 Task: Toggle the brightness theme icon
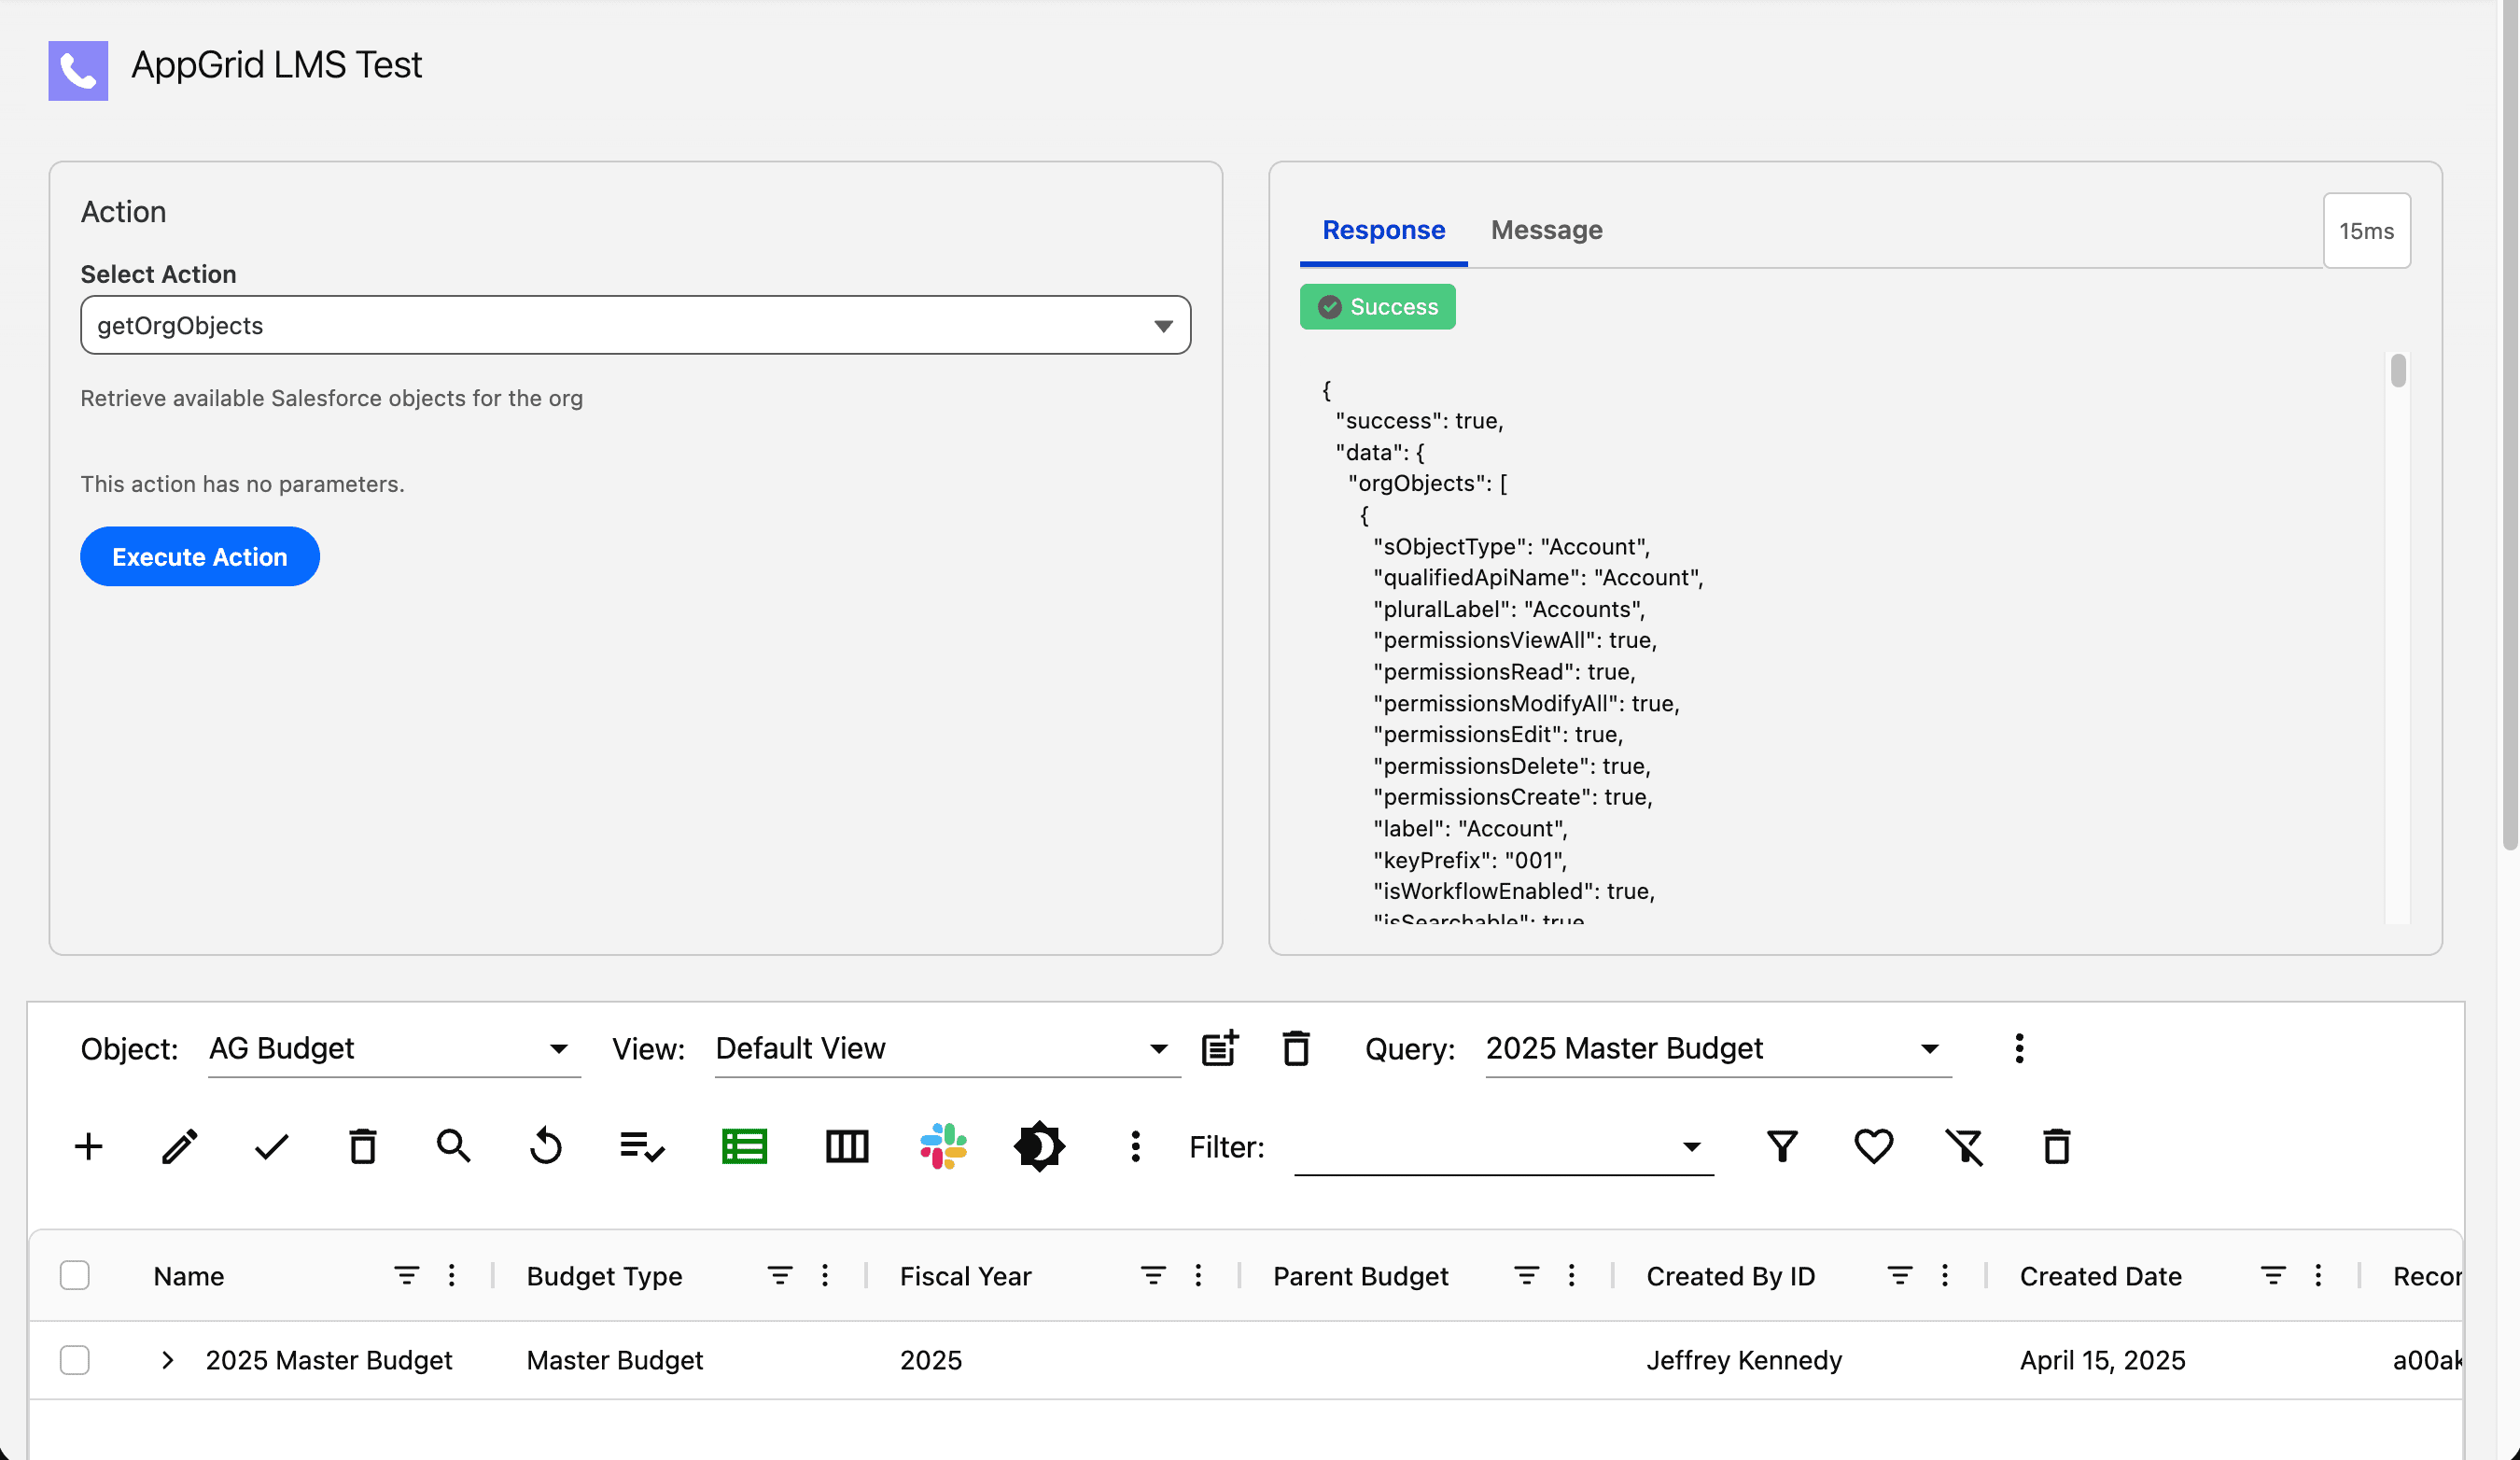click(x=1039, y=1146)
